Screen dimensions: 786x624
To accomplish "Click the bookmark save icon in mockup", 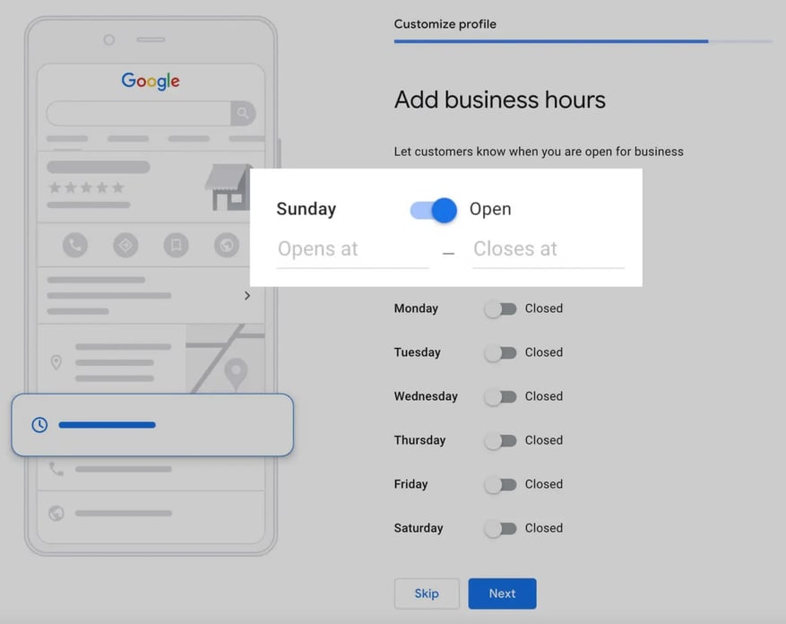I will tap(176, 246).
